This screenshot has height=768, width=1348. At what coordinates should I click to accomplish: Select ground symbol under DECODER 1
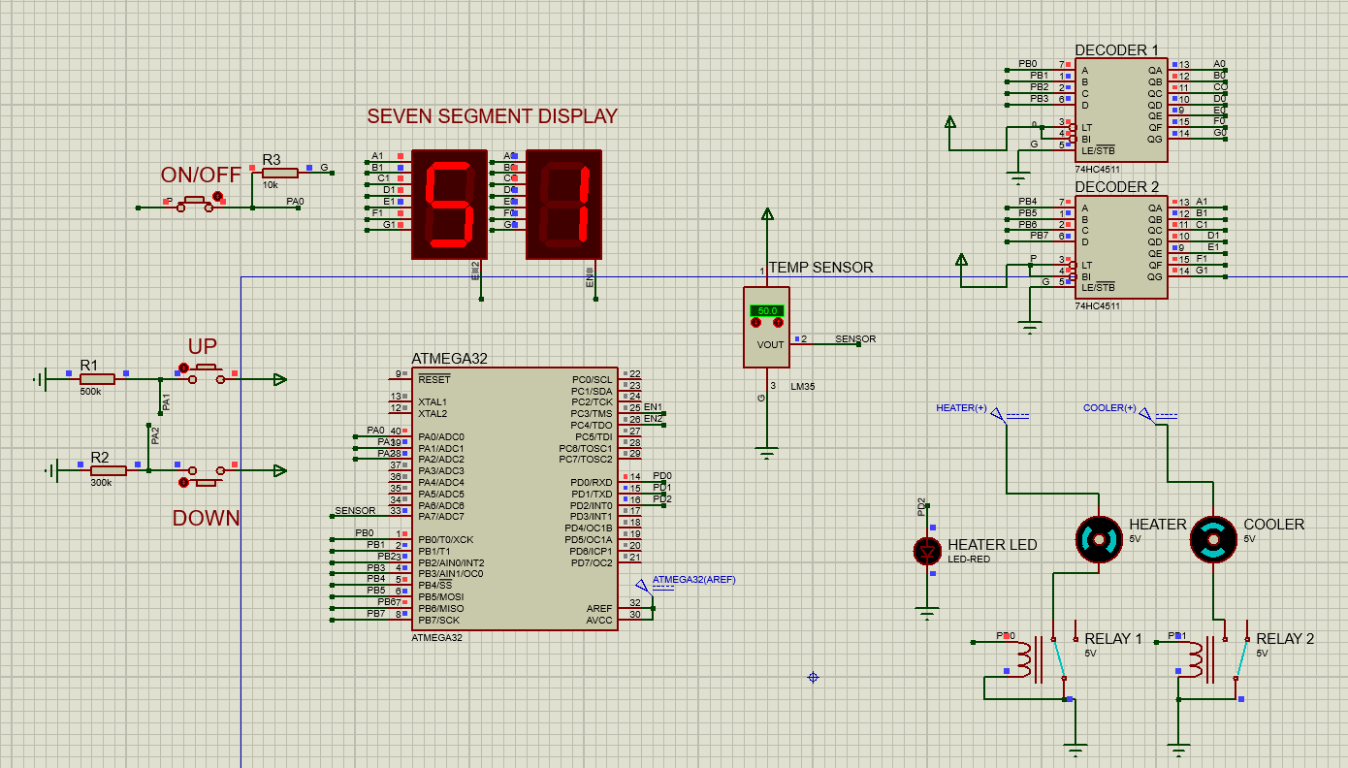point(1017,176)
